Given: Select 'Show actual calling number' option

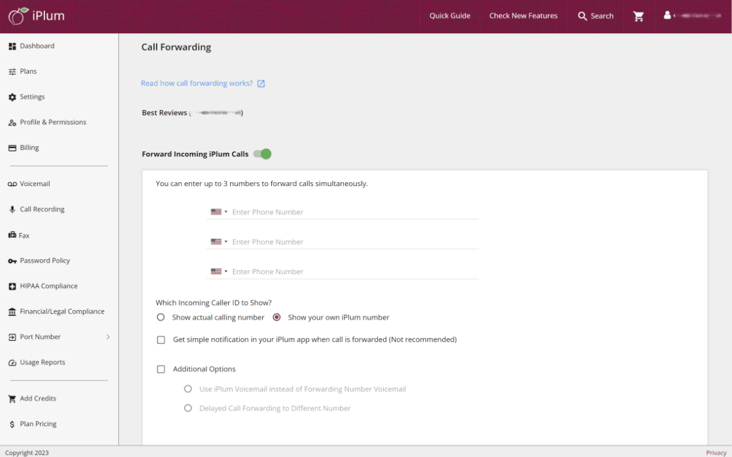Looking at the screenshot, I should coord(160,317).
